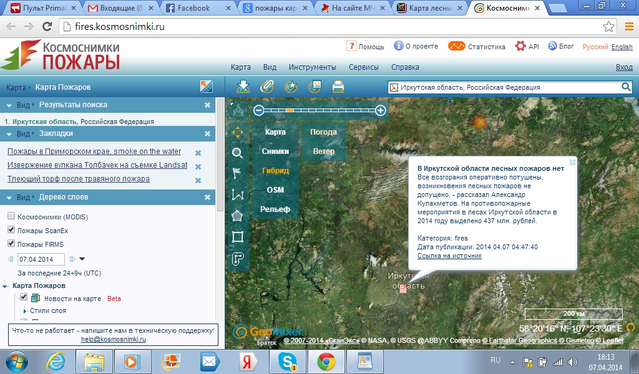Open the Ссылка на источник link
Viewport: 639px width, 374px height.
pos(449,256)
